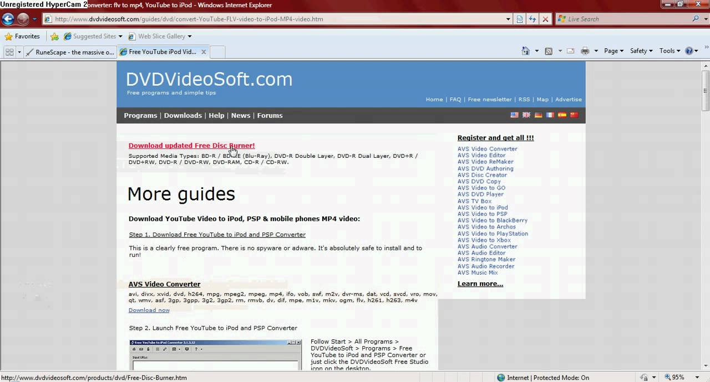Open a new blank tab
Screen dimensions: 710x382
[217, 52]
